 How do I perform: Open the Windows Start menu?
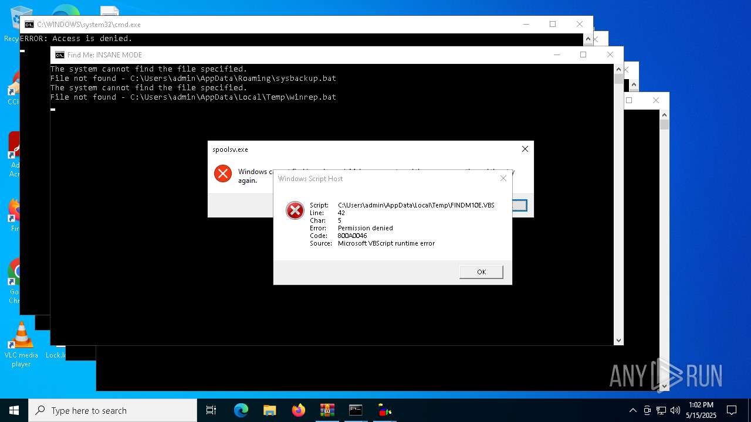[x=14, y=410]
